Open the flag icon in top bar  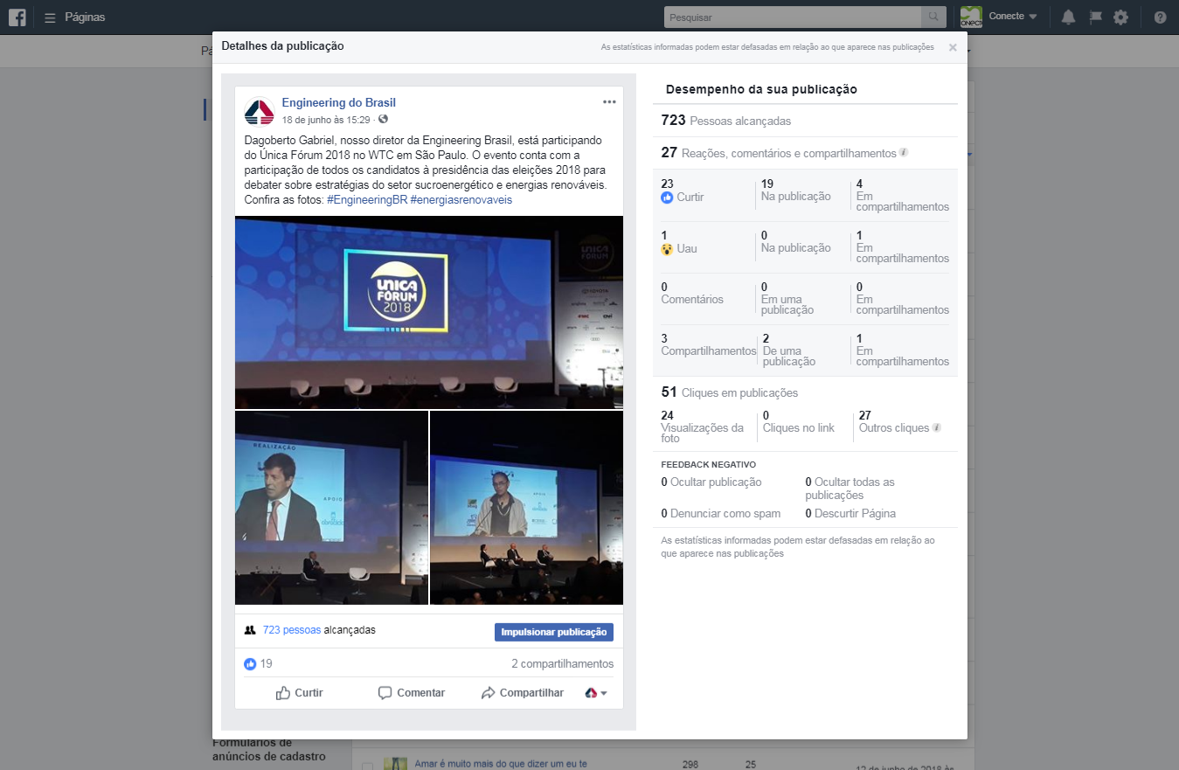(1094, 17)
